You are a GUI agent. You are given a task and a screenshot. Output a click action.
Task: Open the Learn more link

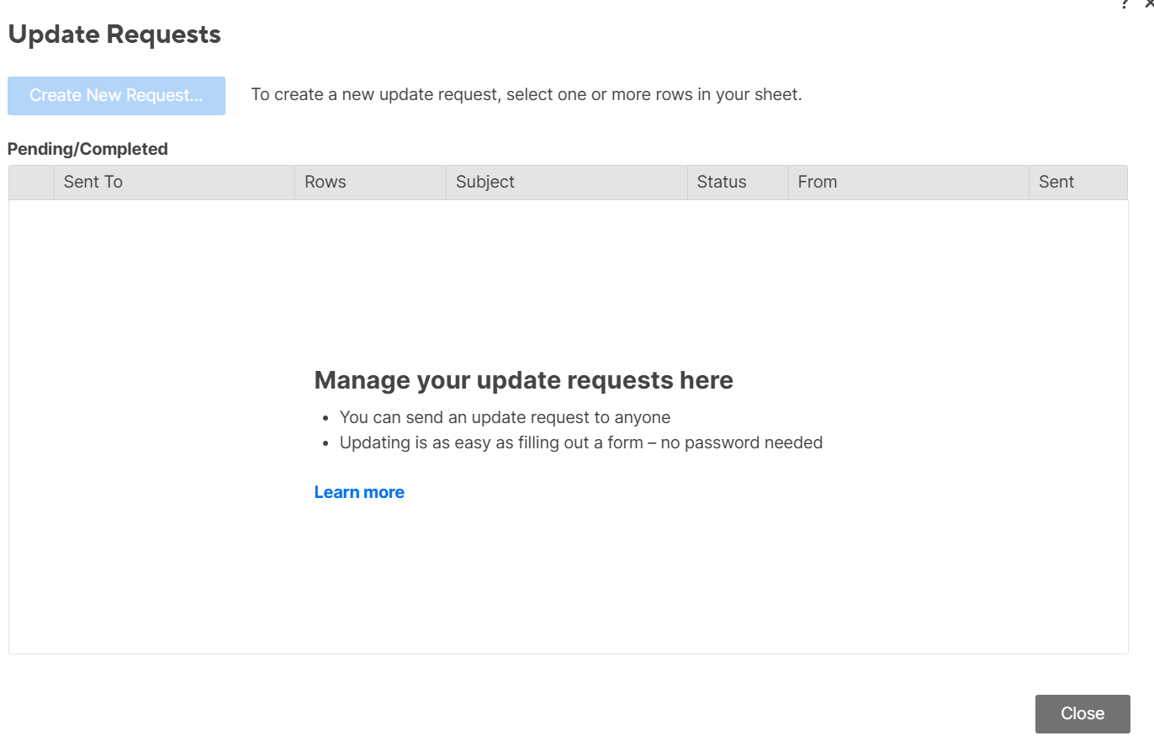click(359, 492)
